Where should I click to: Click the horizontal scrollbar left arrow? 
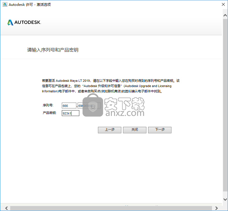(x=6, y=208)
